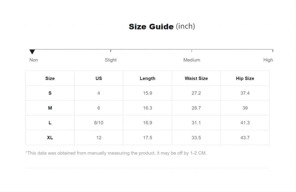Click the 43.7 hip size cell
The image size is (296, 192).
point(245,137)
